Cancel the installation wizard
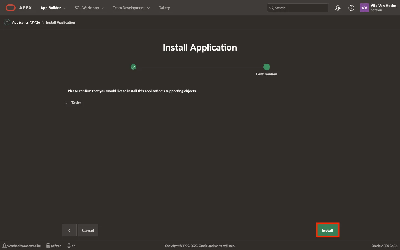This screenshot has width=400, height=250. (x=88, y=230)
